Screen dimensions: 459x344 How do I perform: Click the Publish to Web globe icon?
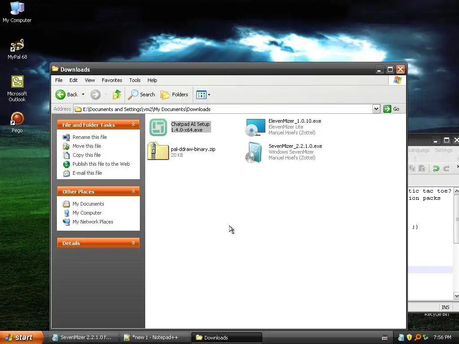tap(66, 164)
